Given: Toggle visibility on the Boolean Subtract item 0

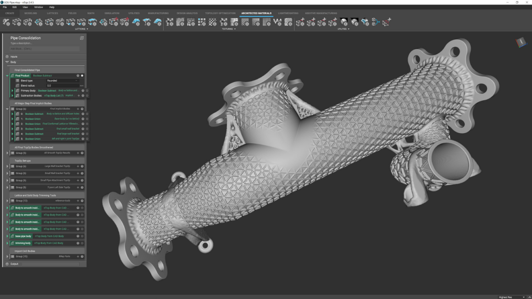Looking at the screenshot, I should coord(87,114).
